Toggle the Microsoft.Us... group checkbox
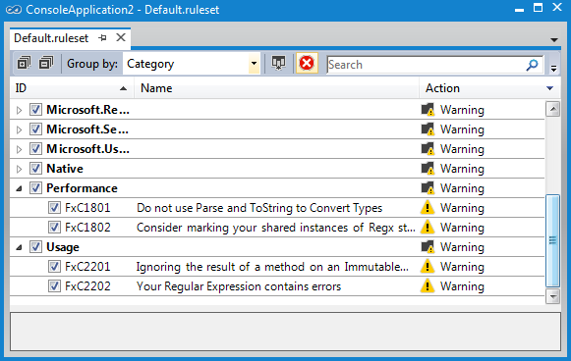The height and width of the screenshot is (361, 571). [x=35, y=149]
